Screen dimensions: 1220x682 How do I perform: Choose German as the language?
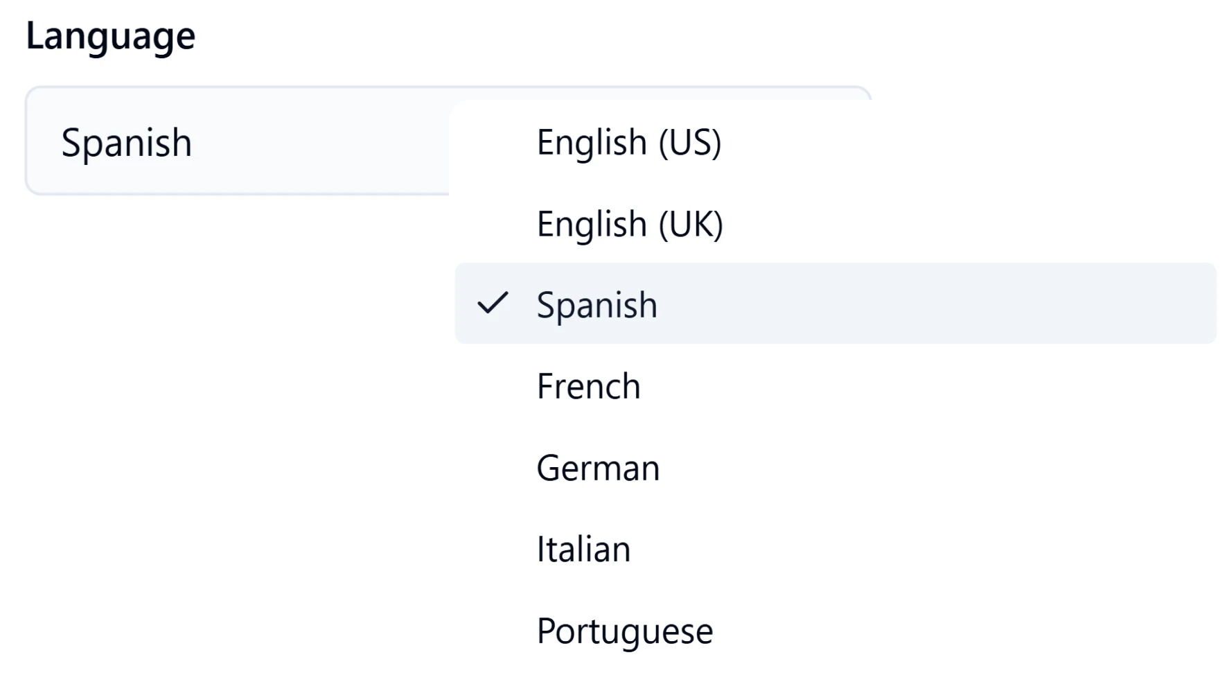click(x=596, y=468)
